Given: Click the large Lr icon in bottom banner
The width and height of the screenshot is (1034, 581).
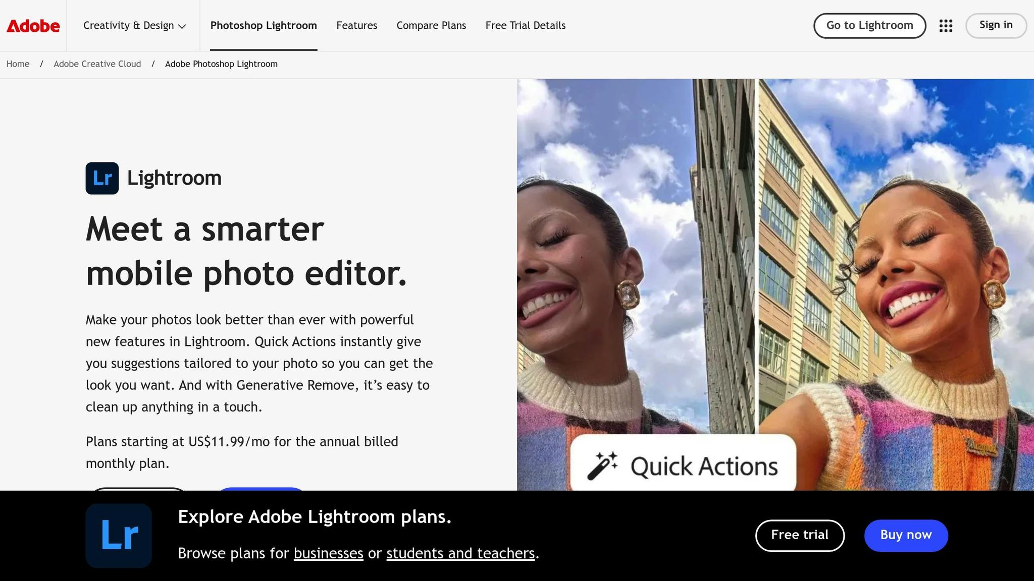Looking at the screenshot, I should coord(119,536).
